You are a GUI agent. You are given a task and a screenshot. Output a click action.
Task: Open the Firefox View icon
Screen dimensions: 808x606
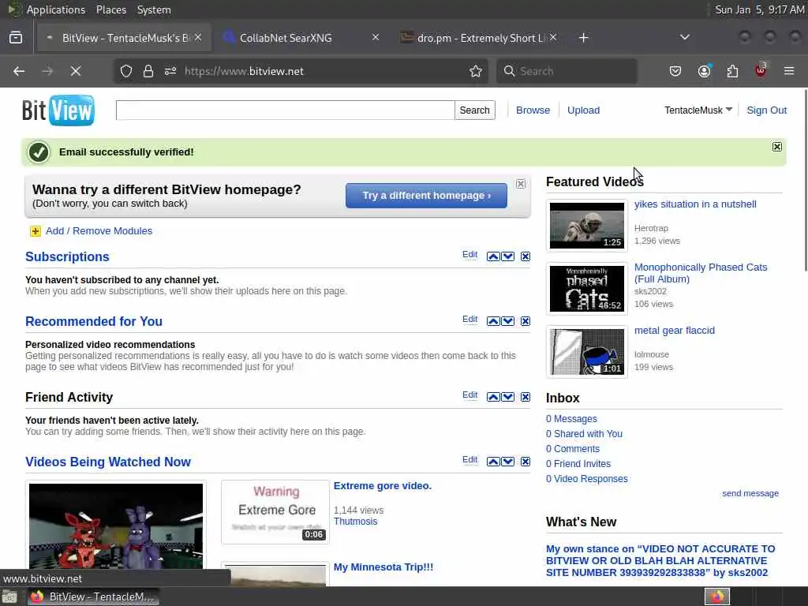[16, 38]
